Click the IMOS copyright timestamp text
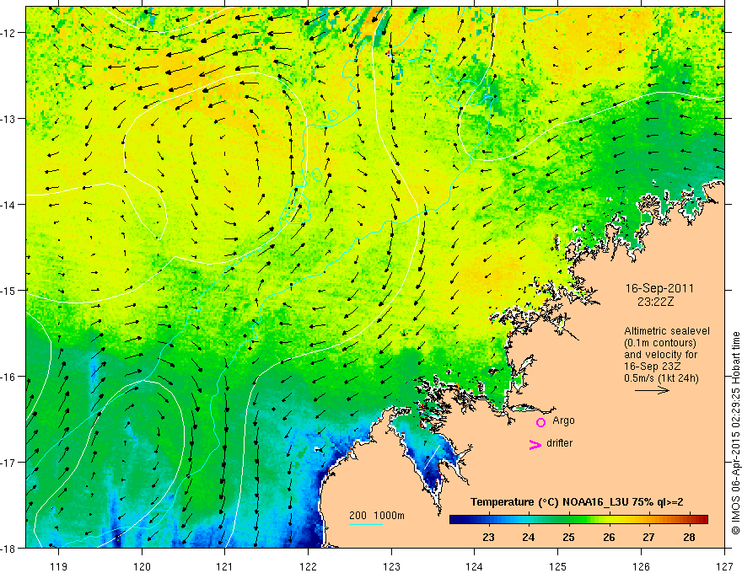The height and width of the screenshot is (573, 742). [x=736, y=433]
